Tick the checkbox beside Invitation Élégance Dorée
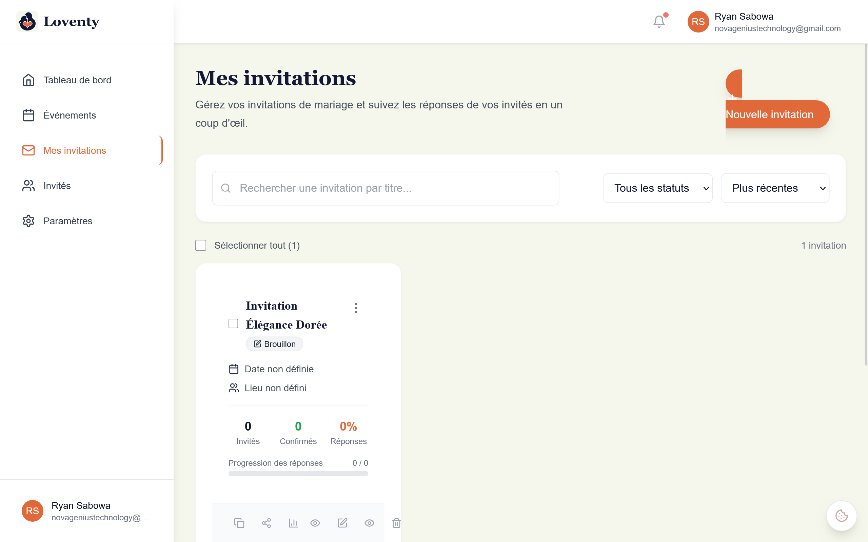 pyautogui.click(x=233, y=323)
